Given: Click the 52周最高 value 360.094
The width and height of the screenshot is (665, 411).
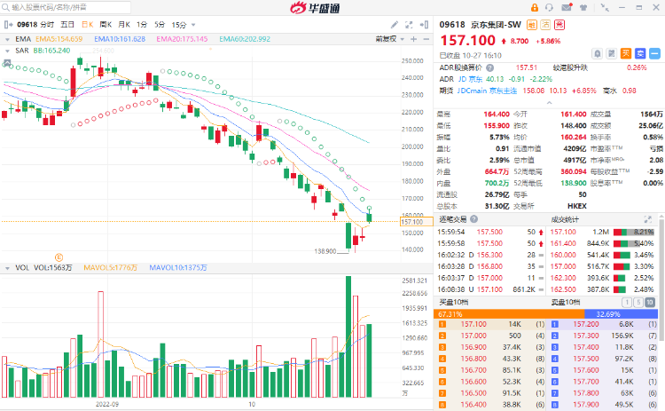Looking at the screenshot, I should [x=574, y=171].
